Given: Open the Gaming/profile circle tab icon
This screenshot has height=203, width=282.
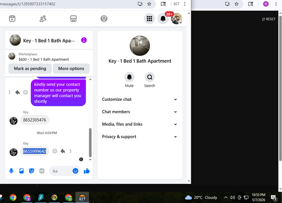Looking at the screenshot, I should click(104, 19).
